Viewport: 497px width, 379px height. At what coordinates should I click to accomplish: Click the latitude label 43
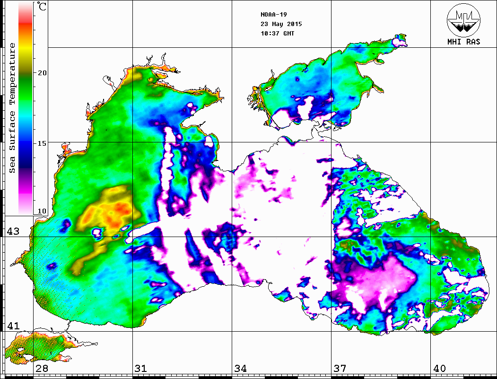(x=12, y=231)
